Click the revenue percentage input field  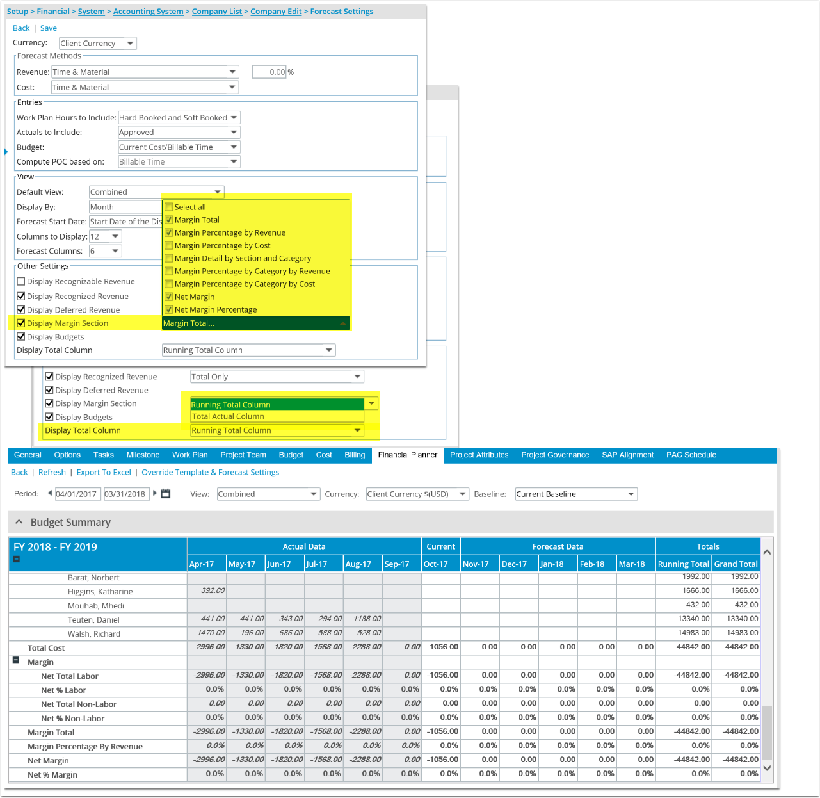pos(269,72)
